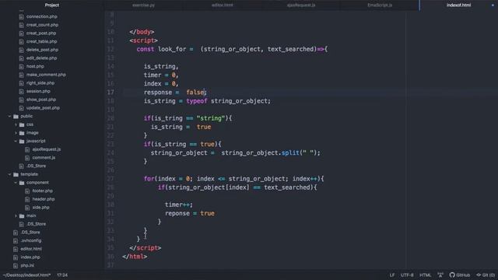The image size is (498, 280).
Task: Click the header.php file icon
Action: [27, 199]
